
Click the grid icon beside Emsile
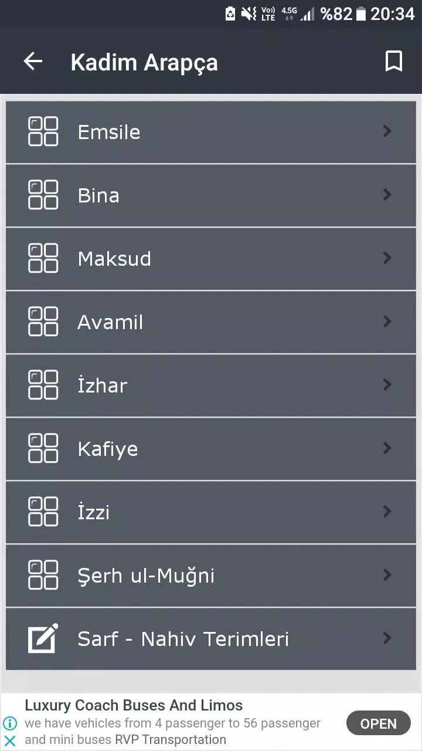(43, 131)
